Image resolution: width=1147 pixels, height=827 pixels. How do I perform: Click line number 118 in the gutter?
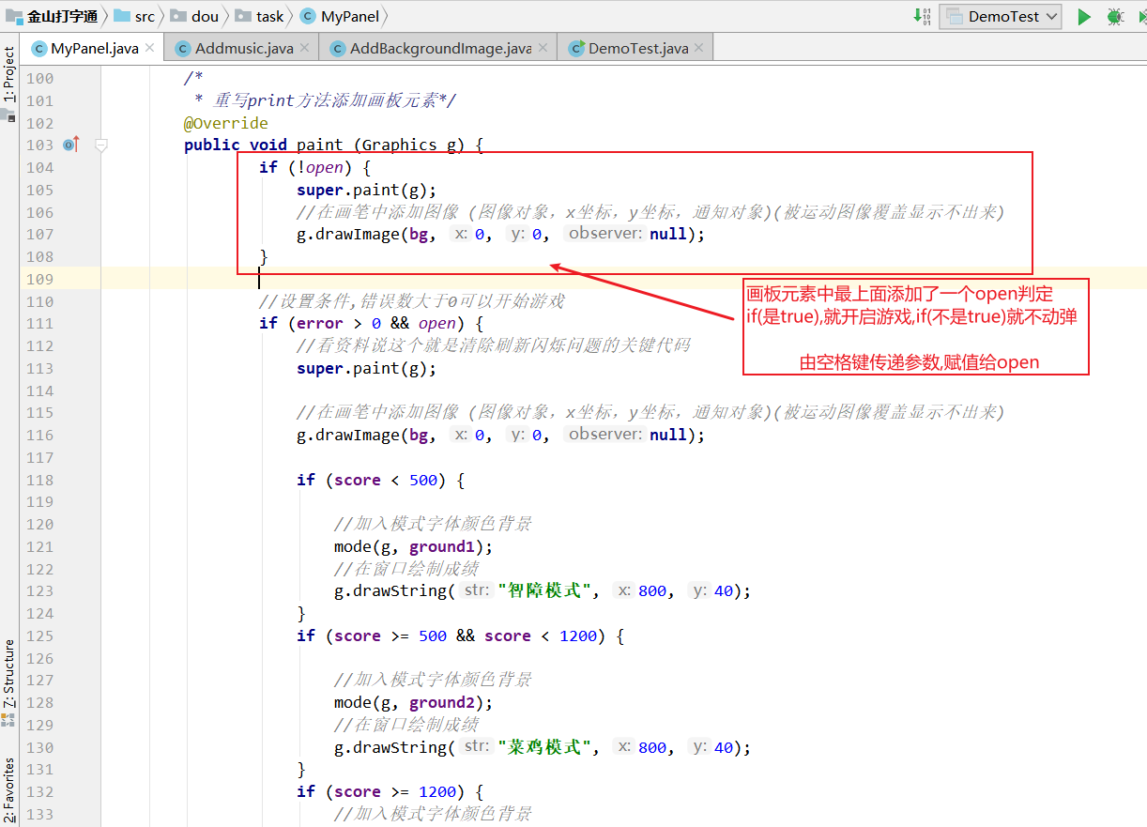[39, 480]
